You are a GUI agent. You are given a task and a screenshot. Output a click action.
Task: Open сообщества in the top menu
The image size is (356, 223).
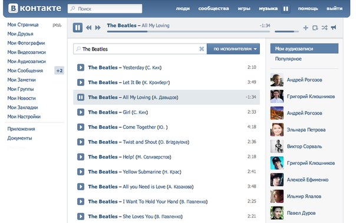213,9
